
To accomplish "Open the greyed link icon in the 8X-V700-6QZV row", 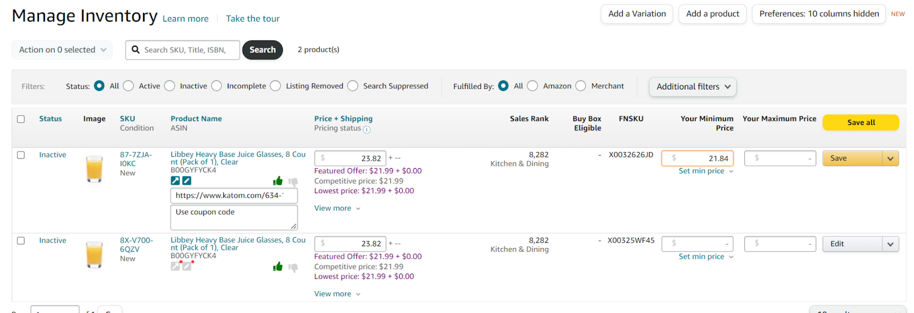I will [175, 266].
